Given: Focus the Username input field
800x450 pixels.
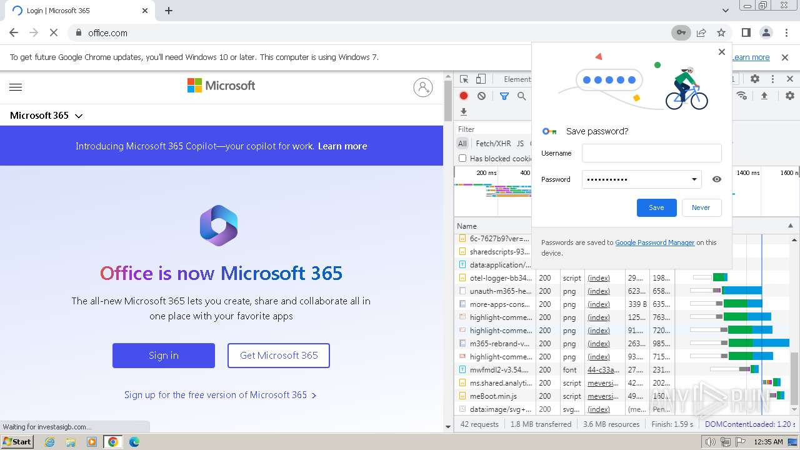Looking at the screenshot, I should (x=651, y=153).
